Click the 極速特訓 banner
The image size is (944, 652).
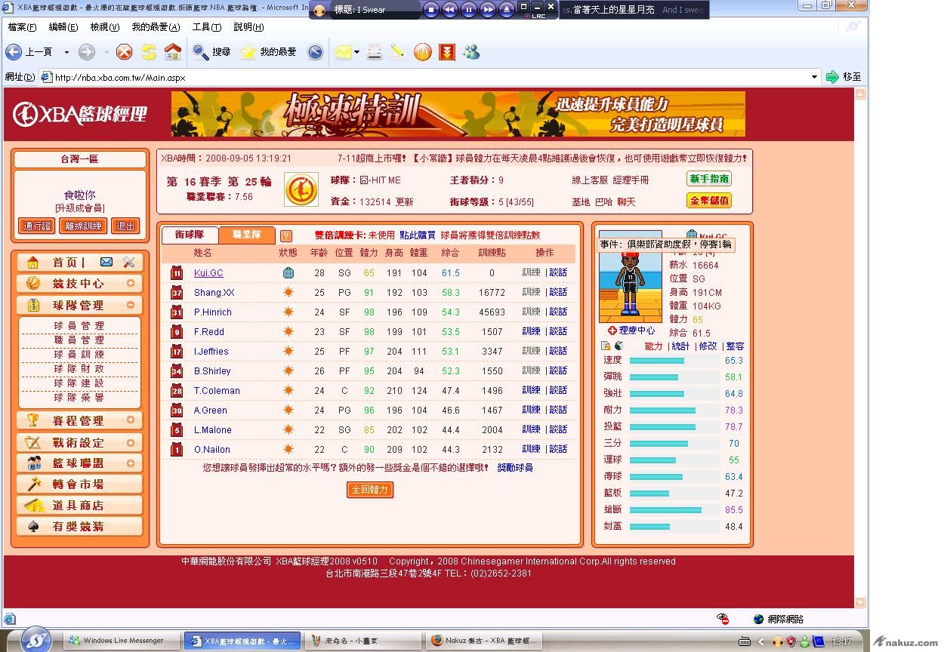click(458, 114)
